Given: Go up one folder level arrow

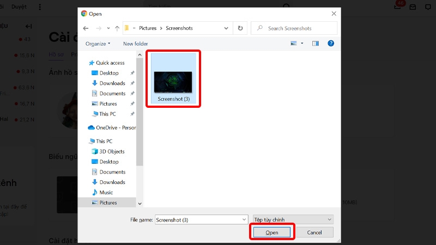Looking at the screenshot, I should point(117,28).
